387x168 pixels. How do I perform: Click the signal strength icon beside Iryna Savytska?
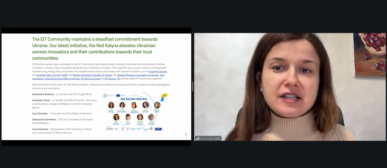coord(197,139)
